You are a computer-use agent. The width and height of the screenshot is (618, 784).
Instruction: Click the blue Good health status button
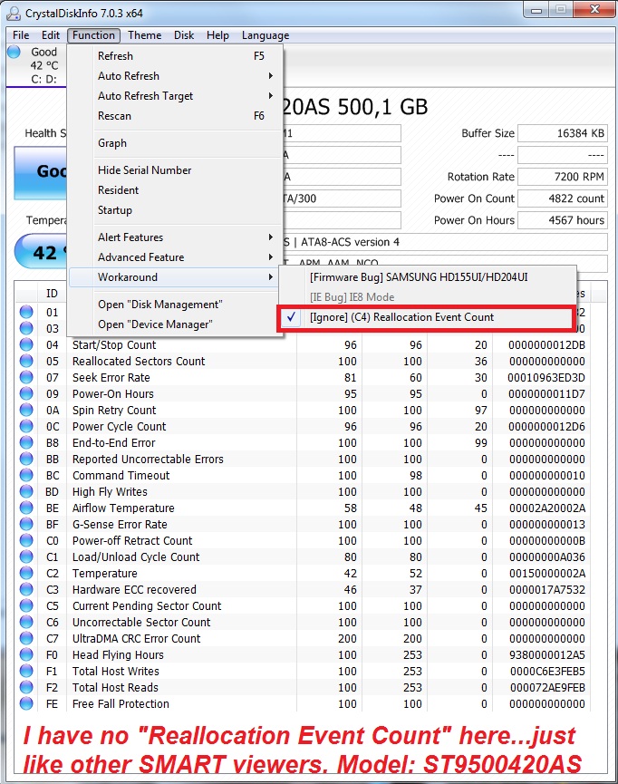41,172
